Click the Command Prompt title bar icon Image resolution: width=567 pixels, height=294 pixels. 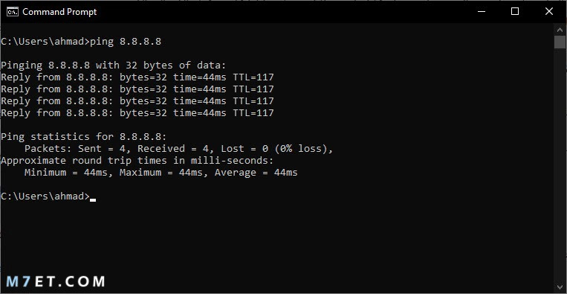pos(13,12)
